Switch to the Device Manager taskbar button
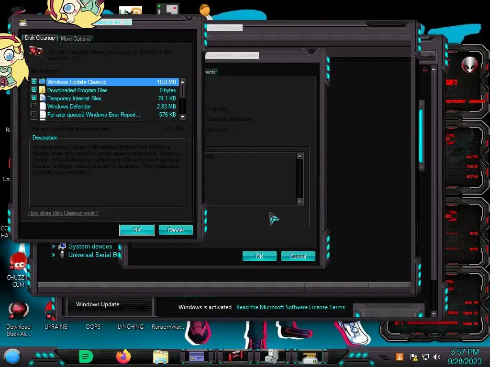 coord(272,356)
